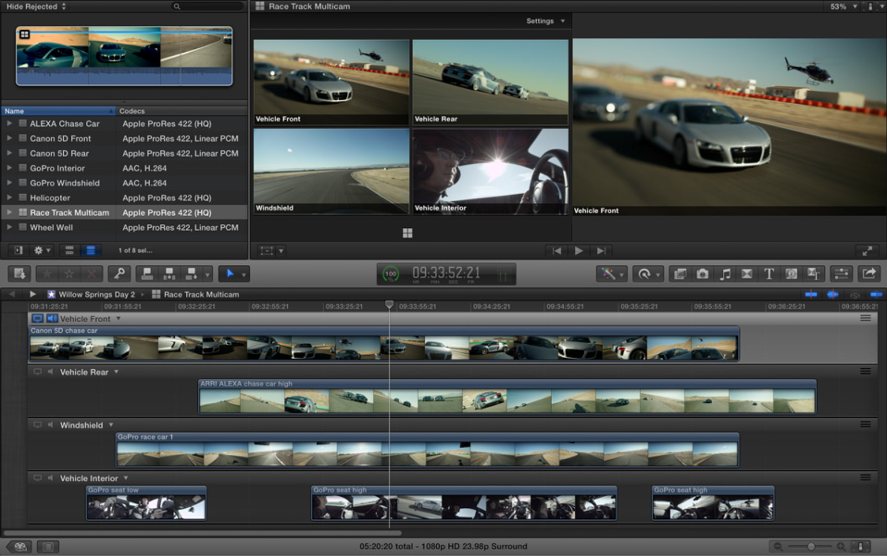
Task: Open the Music and Sound browser
Action: pos(725,273)
